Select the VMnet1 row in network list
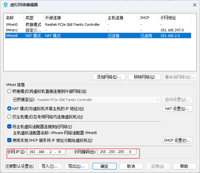The height and width of the screenshot is (173, 200). 12,30
